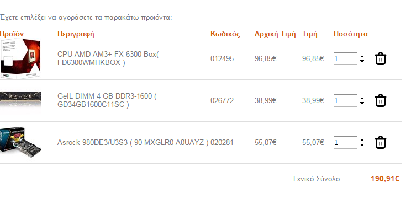The height and width of the screenshot is (199, 406).
Task: Select the Περιγραφή column header
Action: [76, 34]
